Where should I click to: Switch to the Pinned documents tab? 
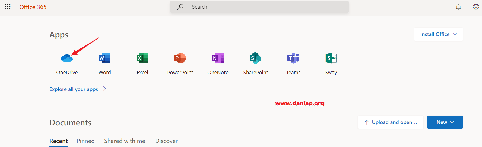[x=85, y=141]
